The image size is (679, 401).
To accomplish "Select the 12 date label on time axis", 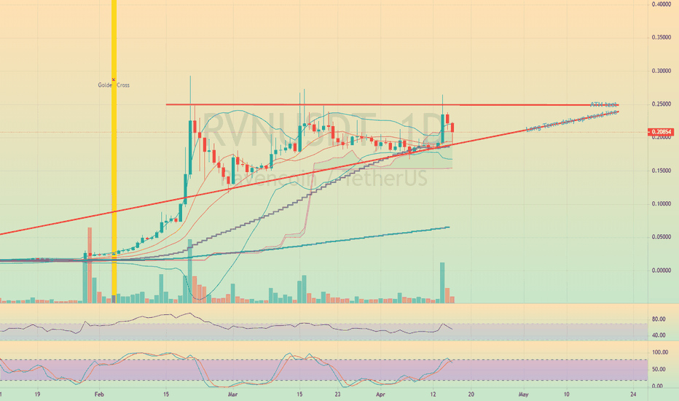I will (433, 394).
